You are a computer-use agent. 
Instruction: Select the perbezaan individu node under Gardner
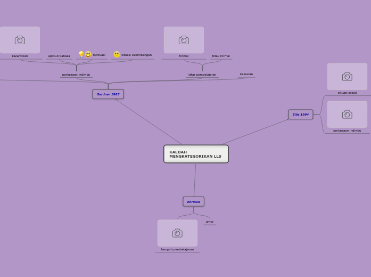pyautogui.click(x=76, y=75)
